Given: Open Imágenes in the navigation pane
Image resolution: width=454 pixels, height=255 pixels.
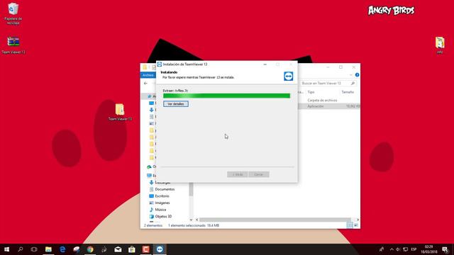Looking at the screenshot, I should pos(162,203).
